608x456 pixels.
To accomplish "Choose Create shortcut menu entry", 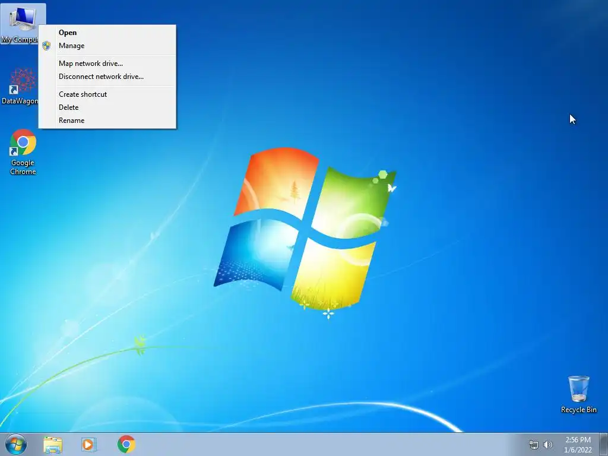I will [107, 94].
